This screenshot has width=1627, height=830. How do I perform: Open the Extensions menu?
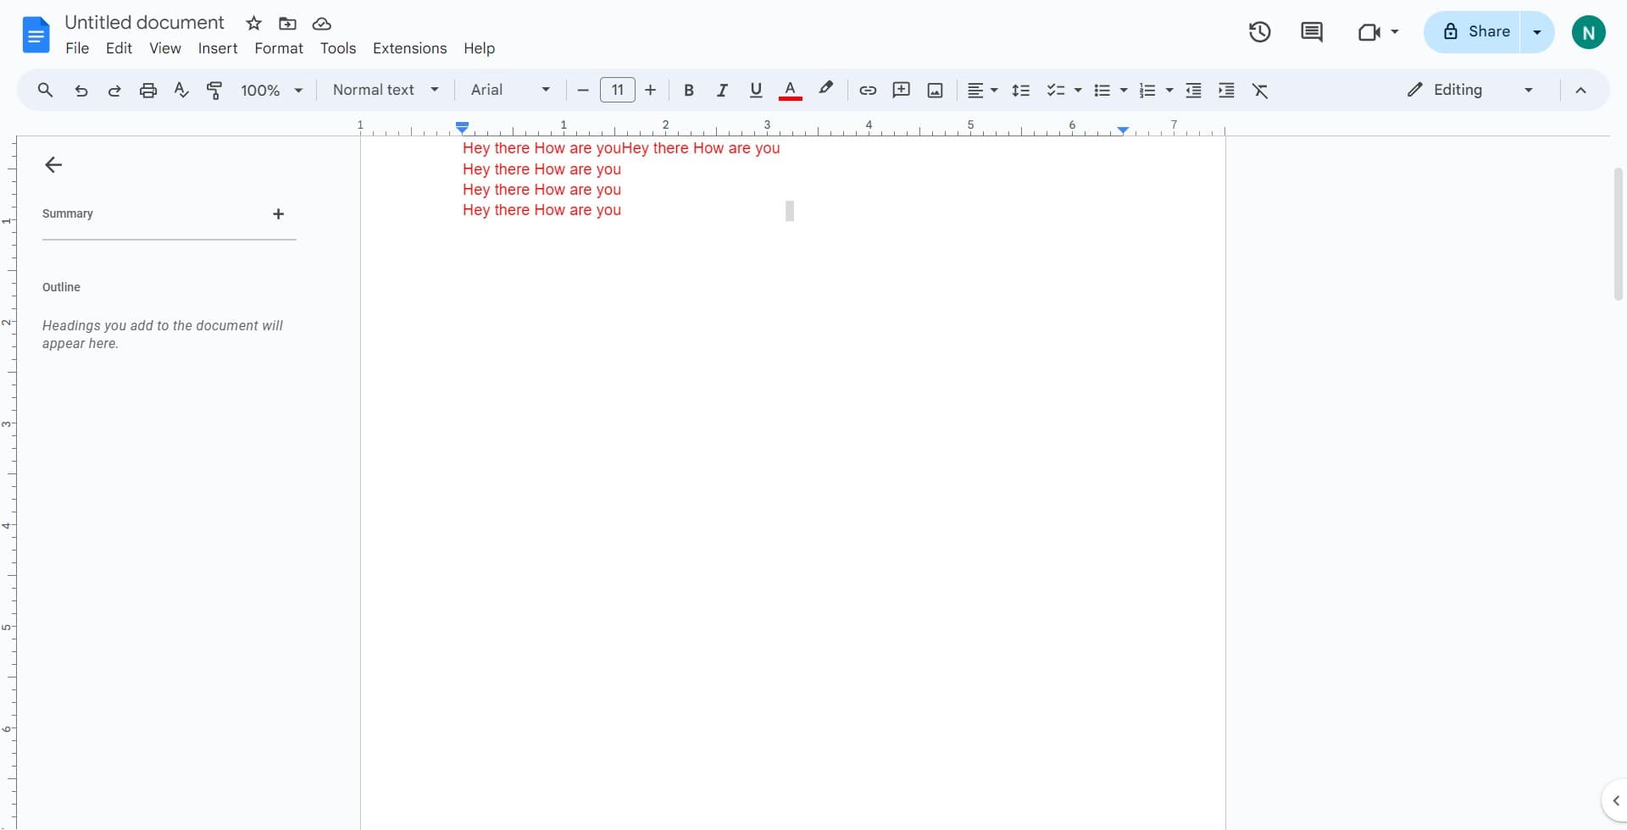click(409, 48)
